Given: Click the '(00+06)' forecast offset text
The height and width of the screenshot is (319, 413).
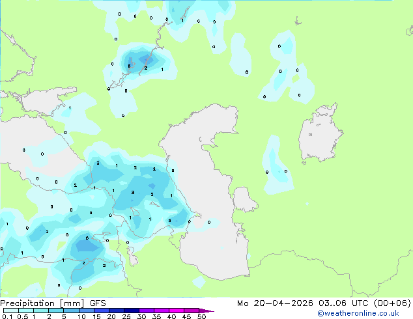Looking at the screenshot, I should [392, 303].
